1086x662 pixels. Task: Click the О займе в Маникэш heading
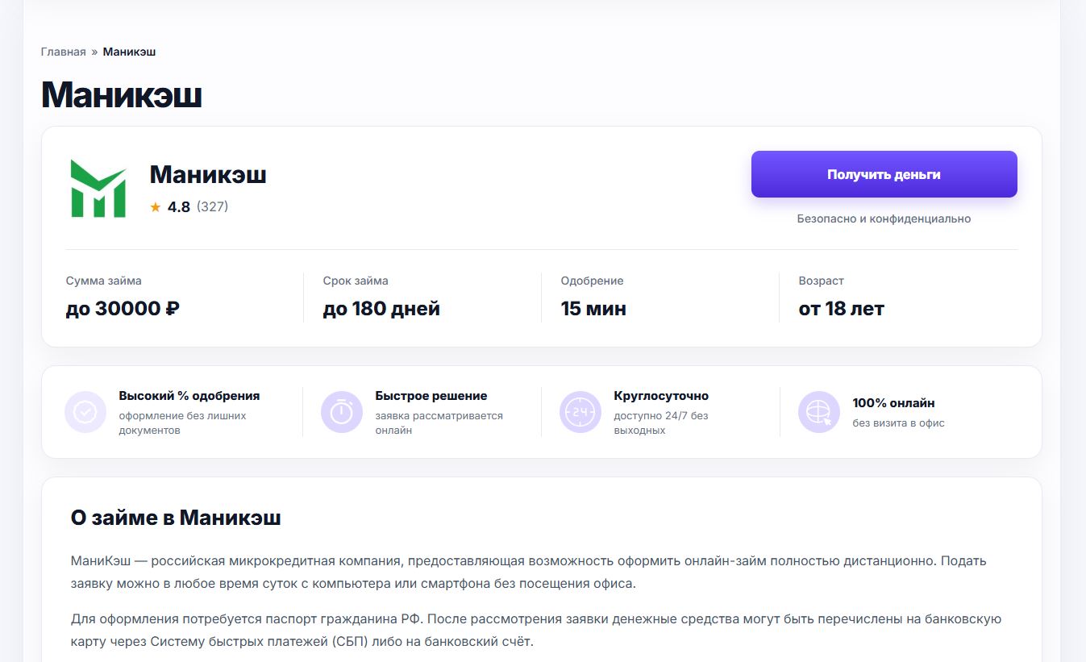[x=176, y=518]
